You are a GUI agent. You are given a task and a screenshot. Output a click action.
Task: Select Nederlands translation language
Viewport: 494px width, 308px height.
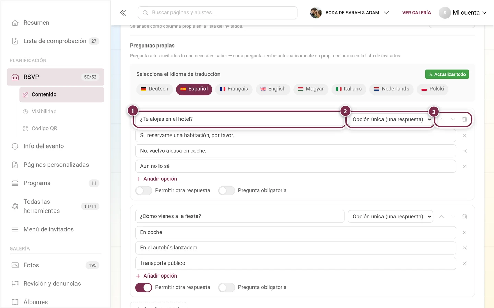coord(391,89)
